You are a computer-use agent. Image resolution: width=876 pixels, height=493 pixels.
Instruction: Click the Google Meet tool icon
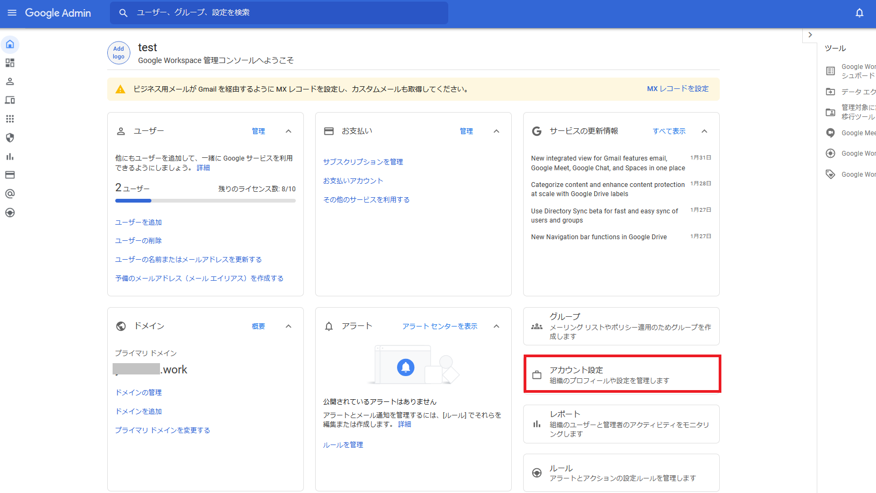tap(831, 133)
